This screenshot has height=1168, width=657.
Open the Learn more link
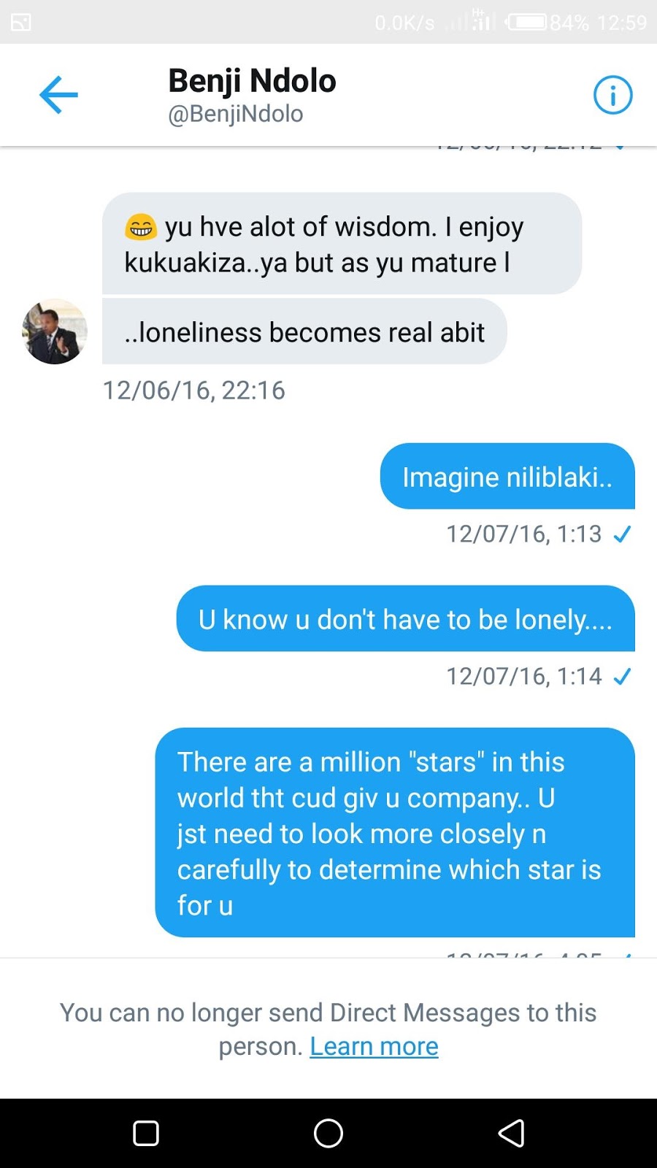click(374, 1046)
